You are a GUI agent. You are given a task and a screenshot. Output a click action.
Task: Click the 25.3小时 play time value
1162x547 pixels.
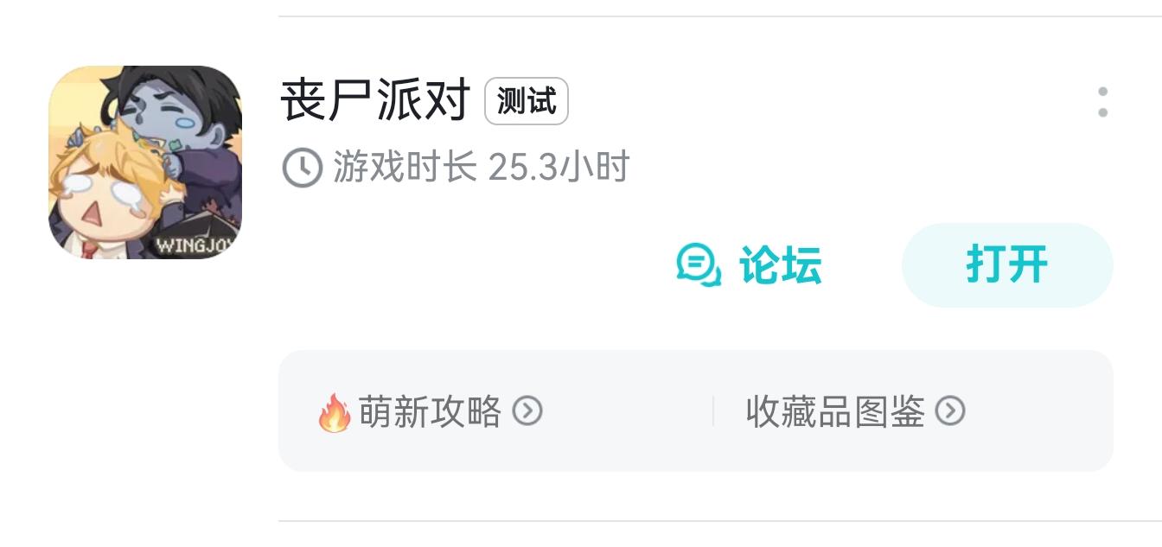click(x=559, y=167)
